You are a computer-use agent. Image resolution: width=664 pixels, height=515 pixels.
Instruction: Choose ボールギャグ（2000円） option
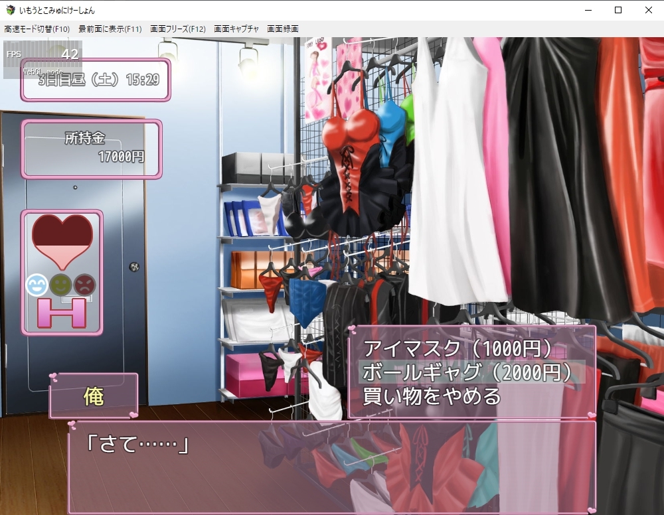pos(467,372)
